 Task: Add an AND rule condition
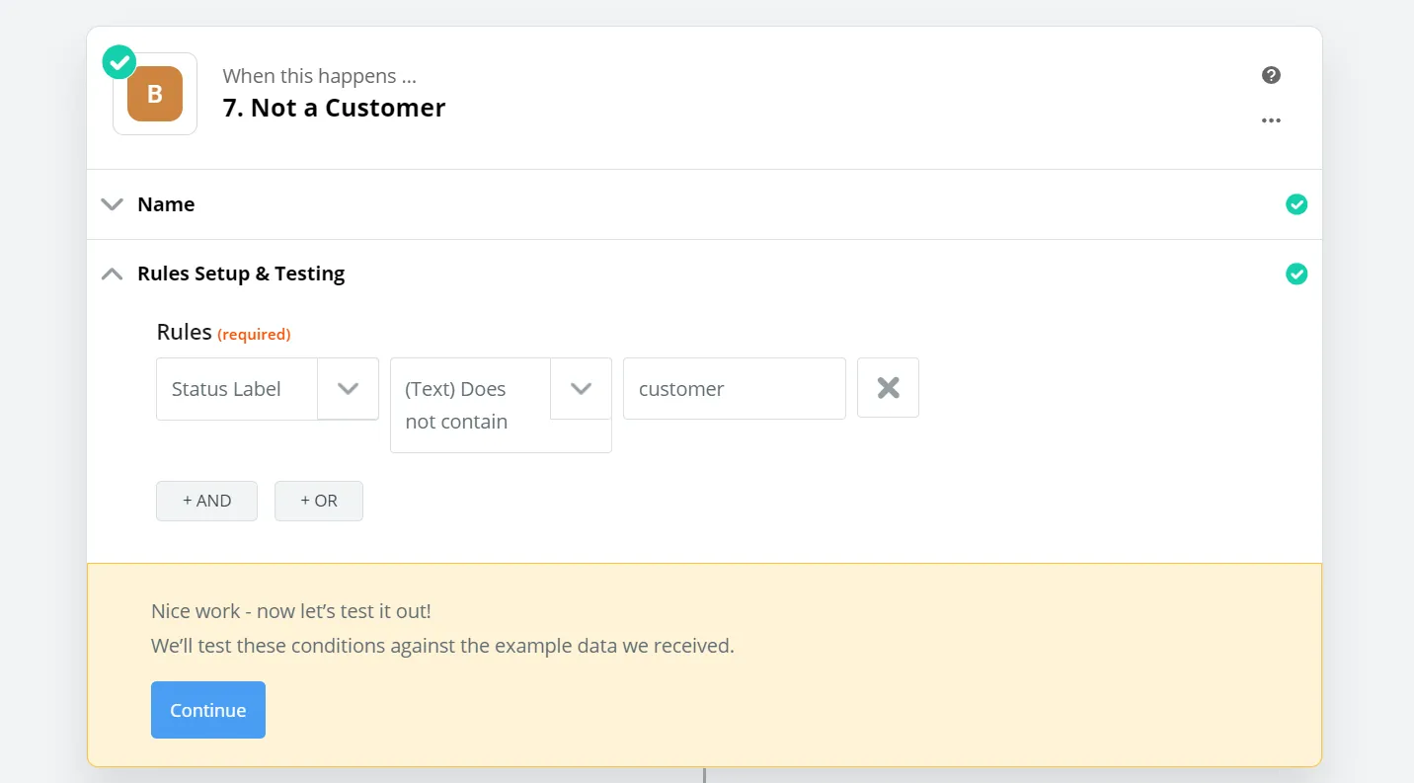(x=206, y=501)
